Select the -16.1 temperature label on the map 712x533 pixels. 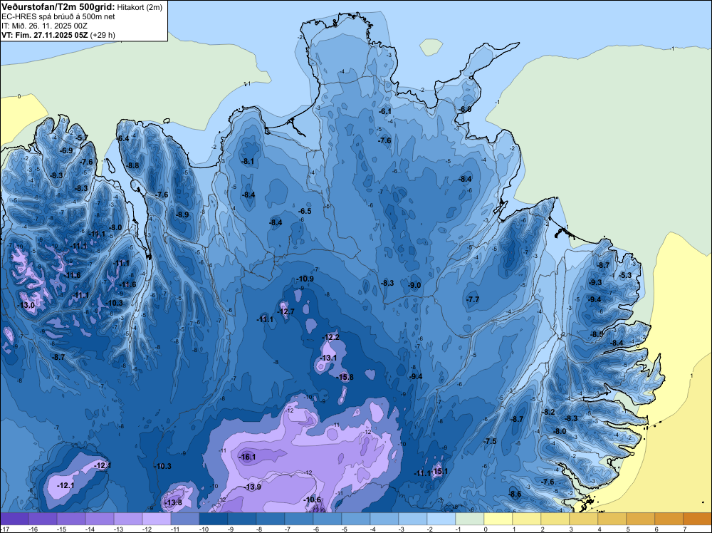pyautogui.click(x=248, y=457)
